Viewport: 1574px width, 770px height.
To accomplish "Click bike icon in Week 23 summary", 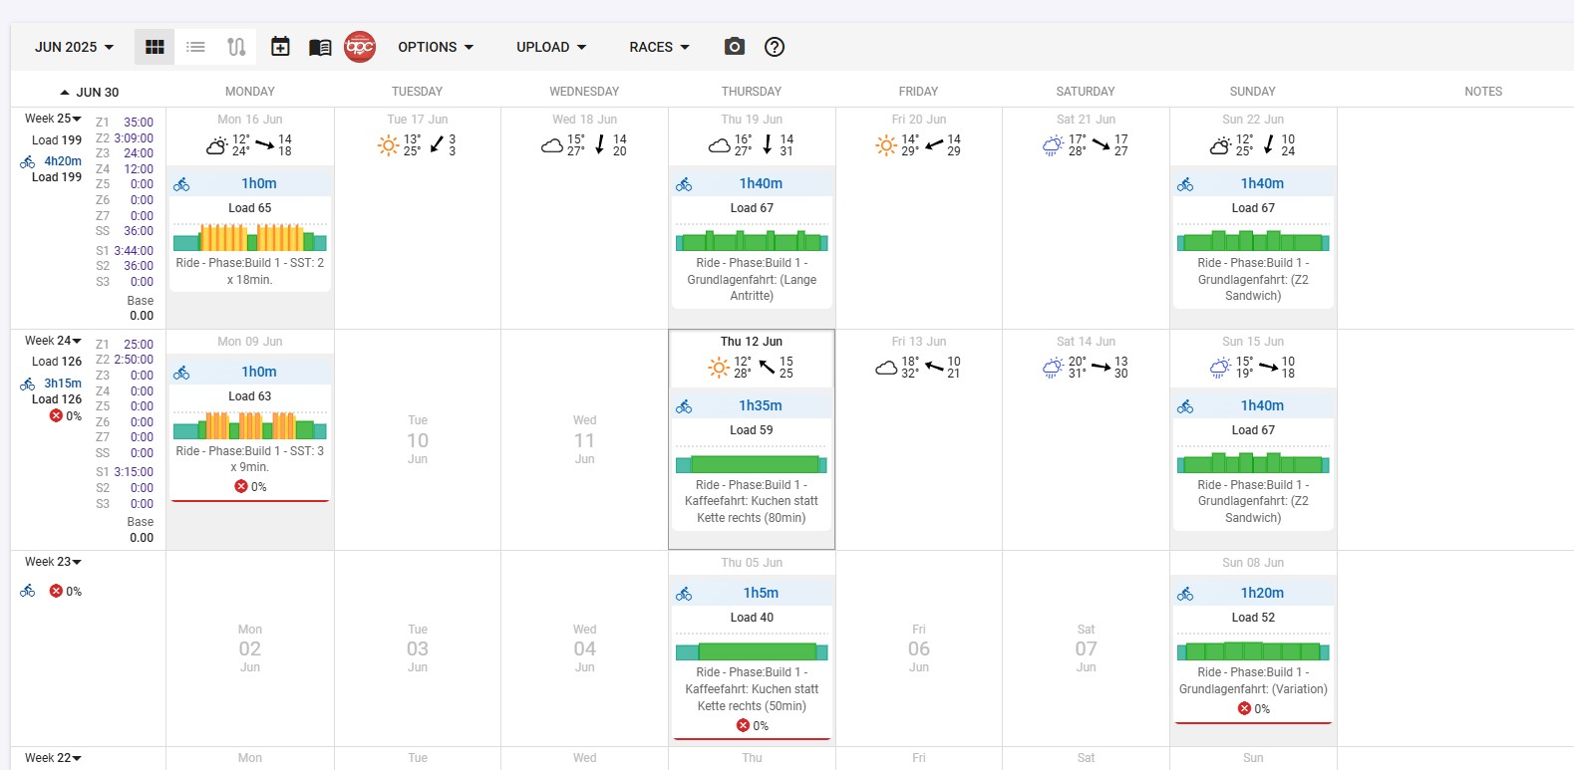I will pos(28,591).
